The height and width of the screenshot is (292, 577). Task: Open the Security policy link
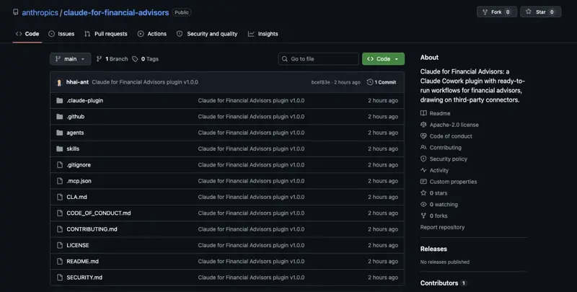click(x=448, y=159)
